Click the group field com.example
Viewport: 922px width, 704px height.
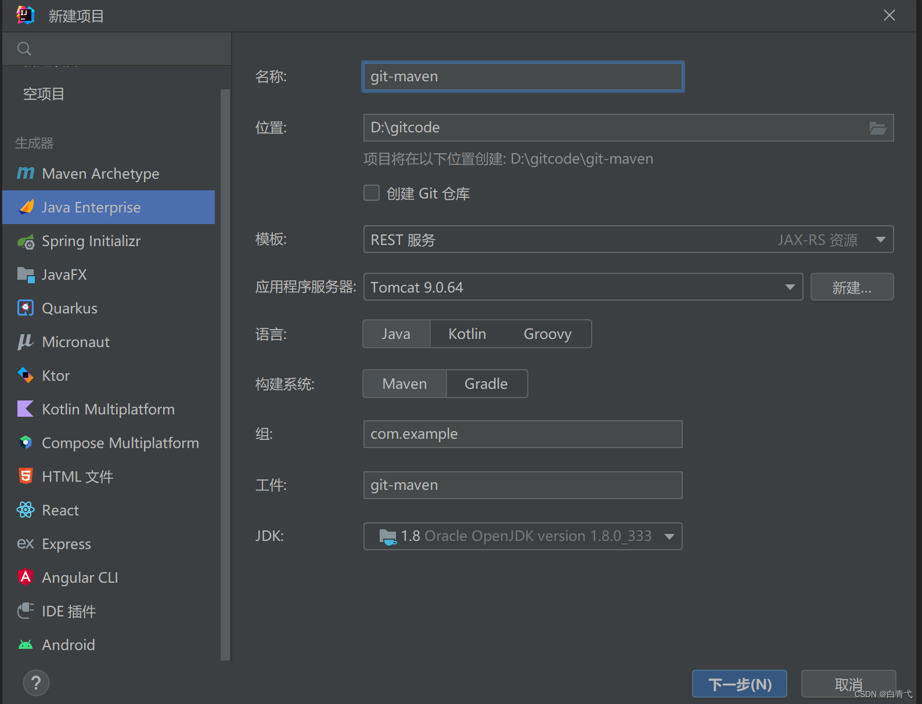(x=523, y=434)
